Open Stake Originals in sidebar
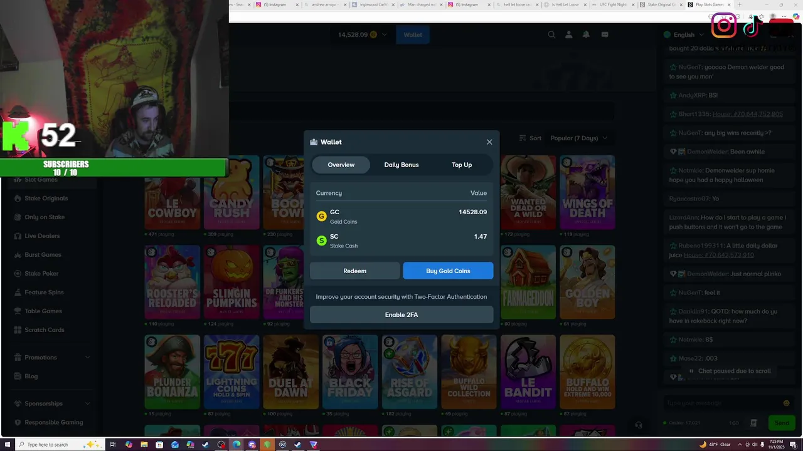The image size is (803, 451). (x=46, y=199)
